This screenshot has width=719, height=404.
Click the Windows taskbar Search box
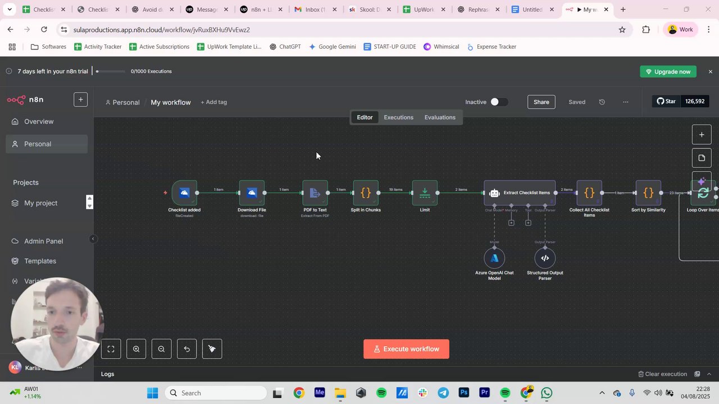(216, 393)
